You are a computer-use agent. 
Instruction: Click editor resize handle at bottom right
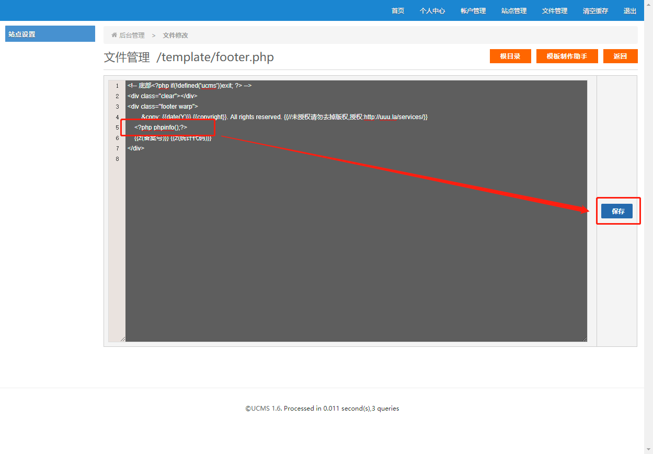tap(584, 339)
